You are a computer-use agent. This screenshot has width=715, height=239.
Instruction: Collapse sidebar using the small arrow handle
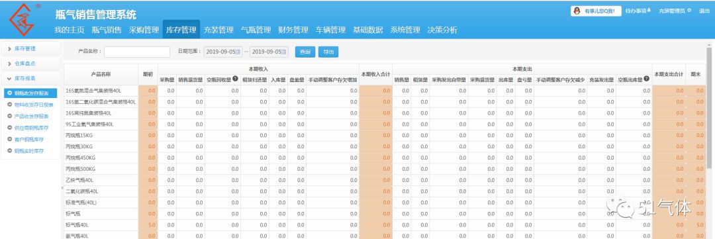coord(62,188)
